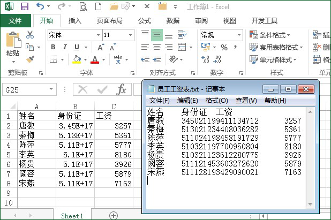Select the Sheet1 worksheet tab
Image resolution: width=331 pixels, height=220 pixels.
(x=72, y=216)
